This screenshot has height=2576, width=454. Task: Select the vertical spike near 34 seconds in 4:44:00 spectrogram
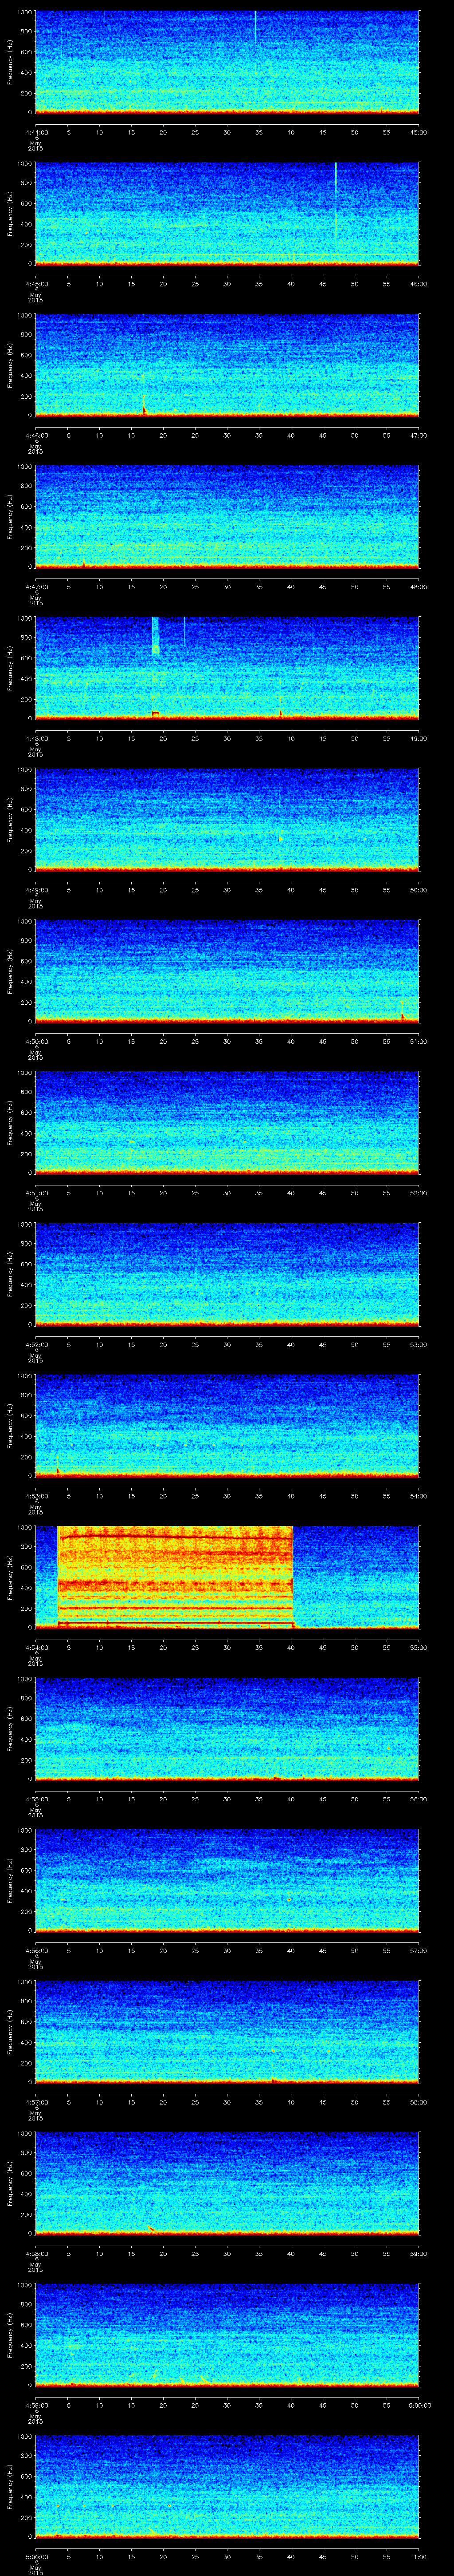(x=255, y=27)
